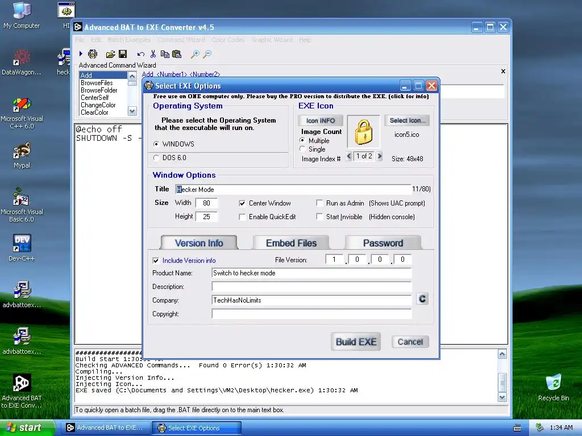This screenshot has height=436, width=582.
Task: Click the Zoom Out magnifier icon
Action: [x=207, y=54]
